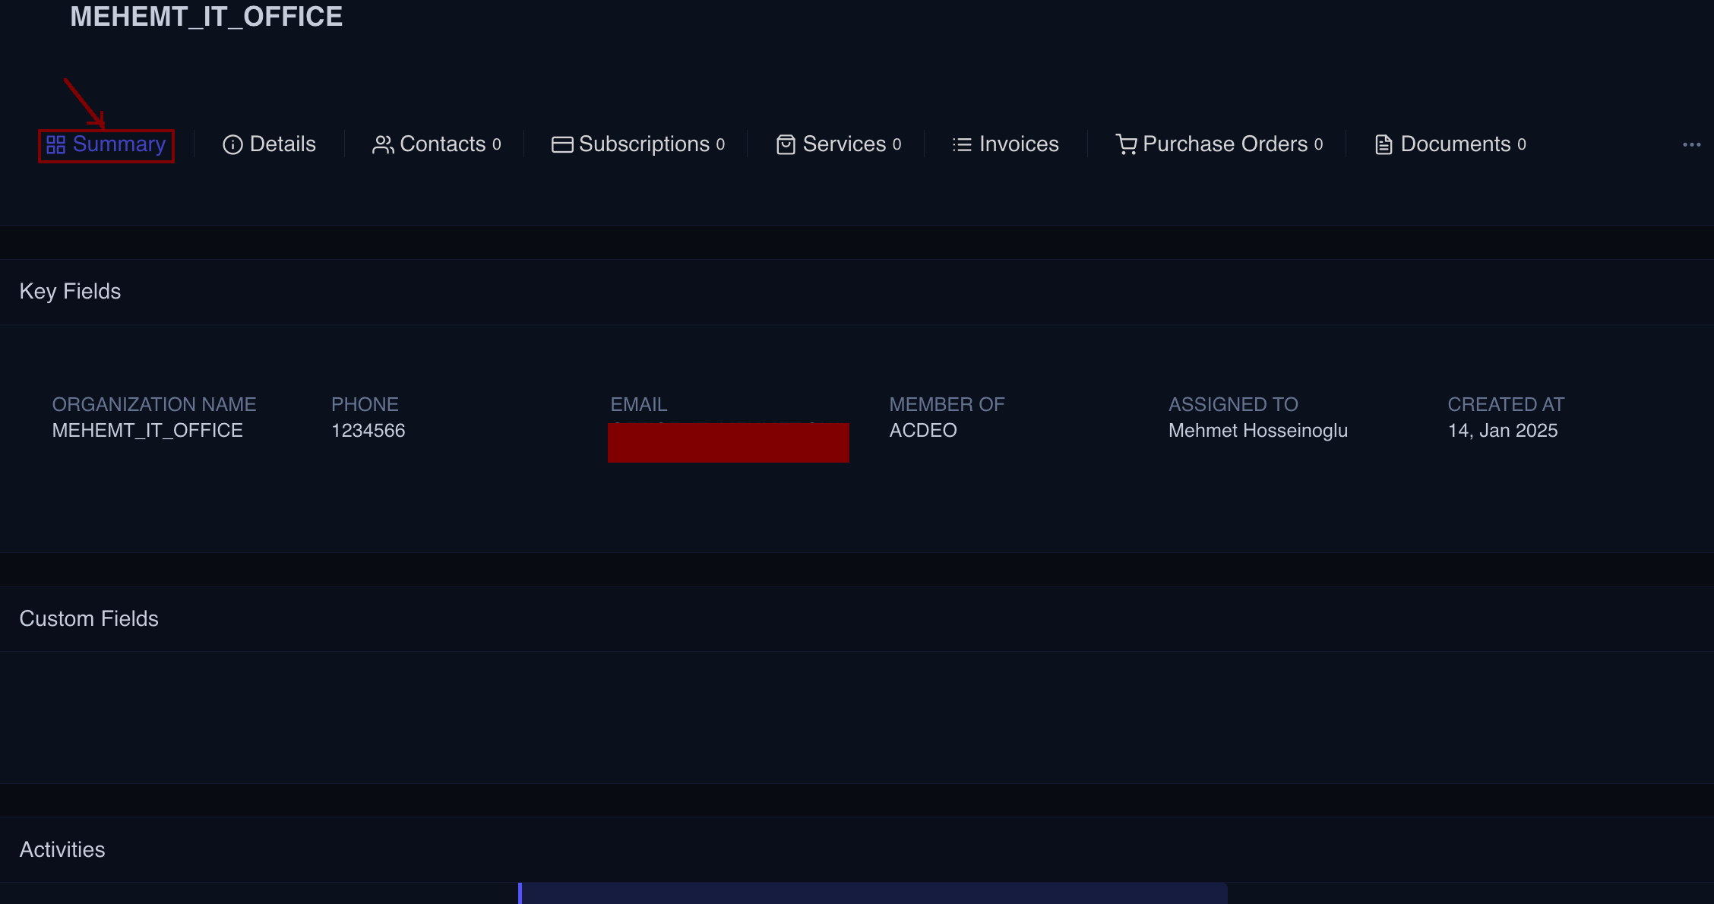
Task: Open the three-dot more tabs menu
Action: (x=1691, y=144)
